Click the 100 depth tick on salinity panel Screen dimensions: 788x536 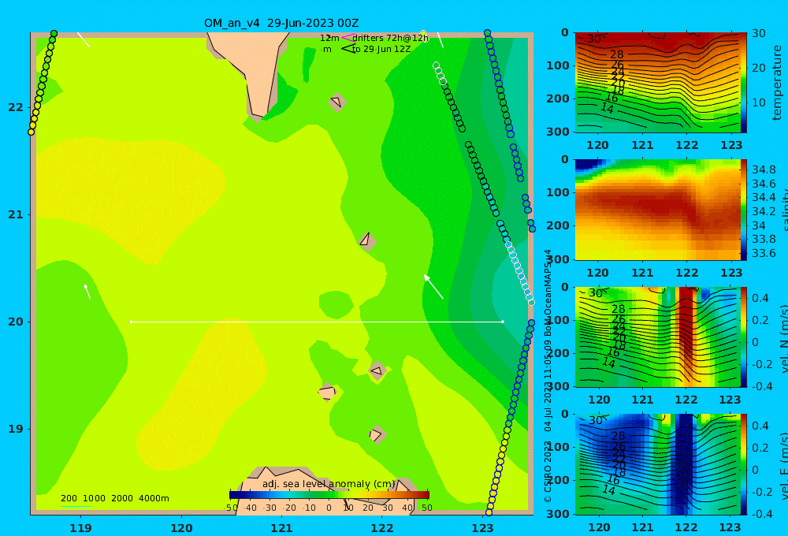coord(558,192)
